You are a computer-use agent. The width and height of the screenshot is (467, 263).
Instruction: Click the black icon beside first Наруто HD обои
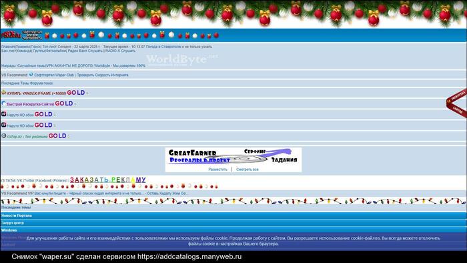click(3, 114)
